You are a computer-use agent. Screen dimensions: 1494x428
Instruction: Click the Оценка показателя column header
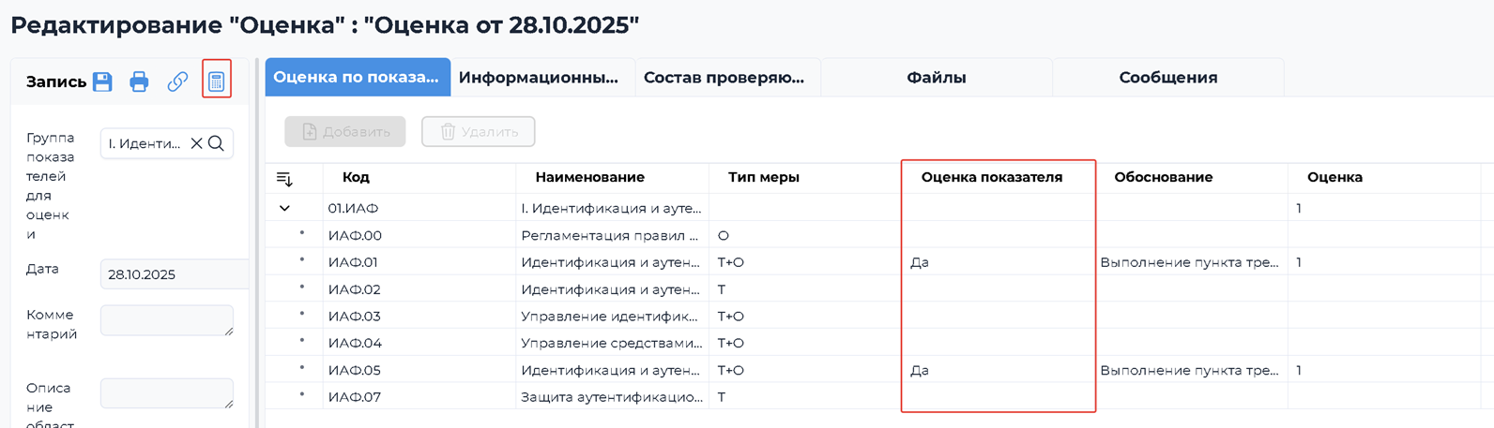(x=992, y=177)
